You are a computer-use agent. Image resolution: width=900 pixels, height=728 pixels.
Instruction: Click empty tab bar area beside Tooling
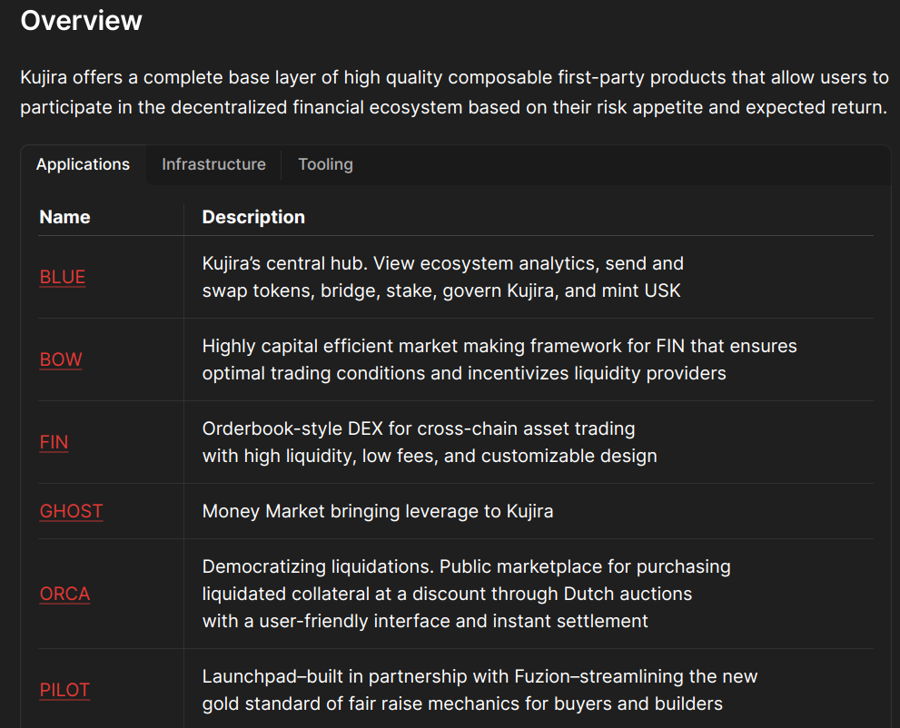(x=628, y=164)
